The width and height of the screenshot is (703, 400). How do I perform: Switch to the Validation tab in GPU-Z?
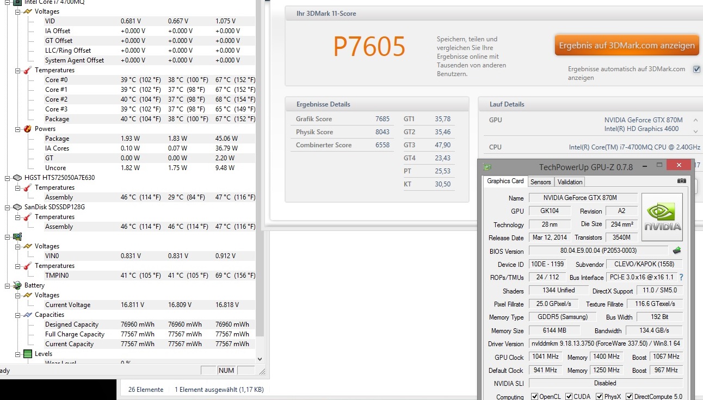click(570, 182)
